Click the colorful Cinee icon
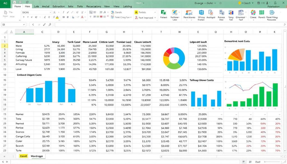 [x=253, y=12]
